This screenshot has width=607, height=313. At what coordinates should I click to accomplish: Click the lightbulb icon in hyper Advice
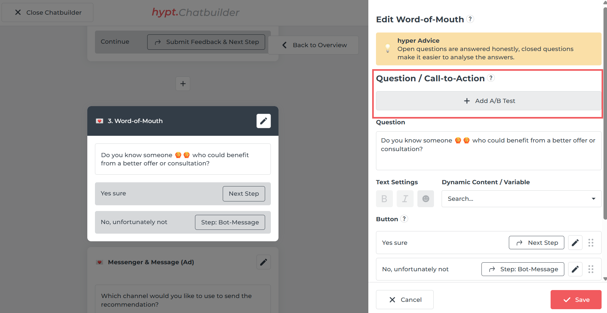387,48
